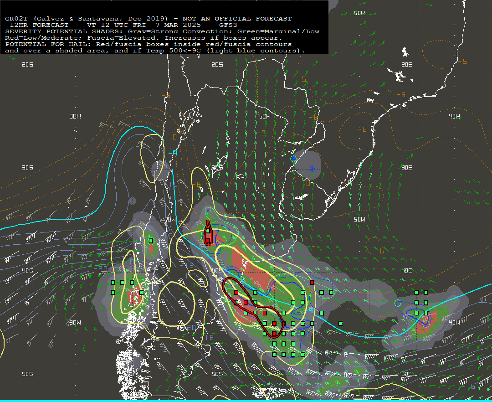Select valid time "VT 12 UTC FRI 7 MAR 2025"
Image resolution: width=492 pixels, height=402 pixels.
tap(143, 25)
